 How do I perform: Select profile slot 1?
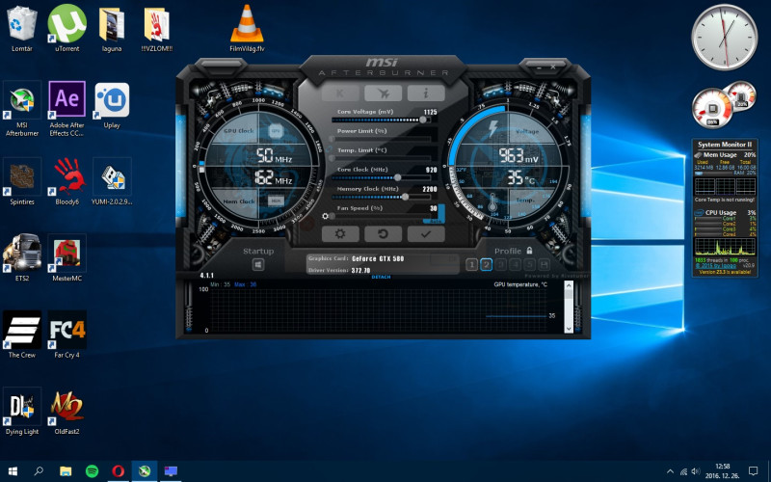[x=471, y=264]
